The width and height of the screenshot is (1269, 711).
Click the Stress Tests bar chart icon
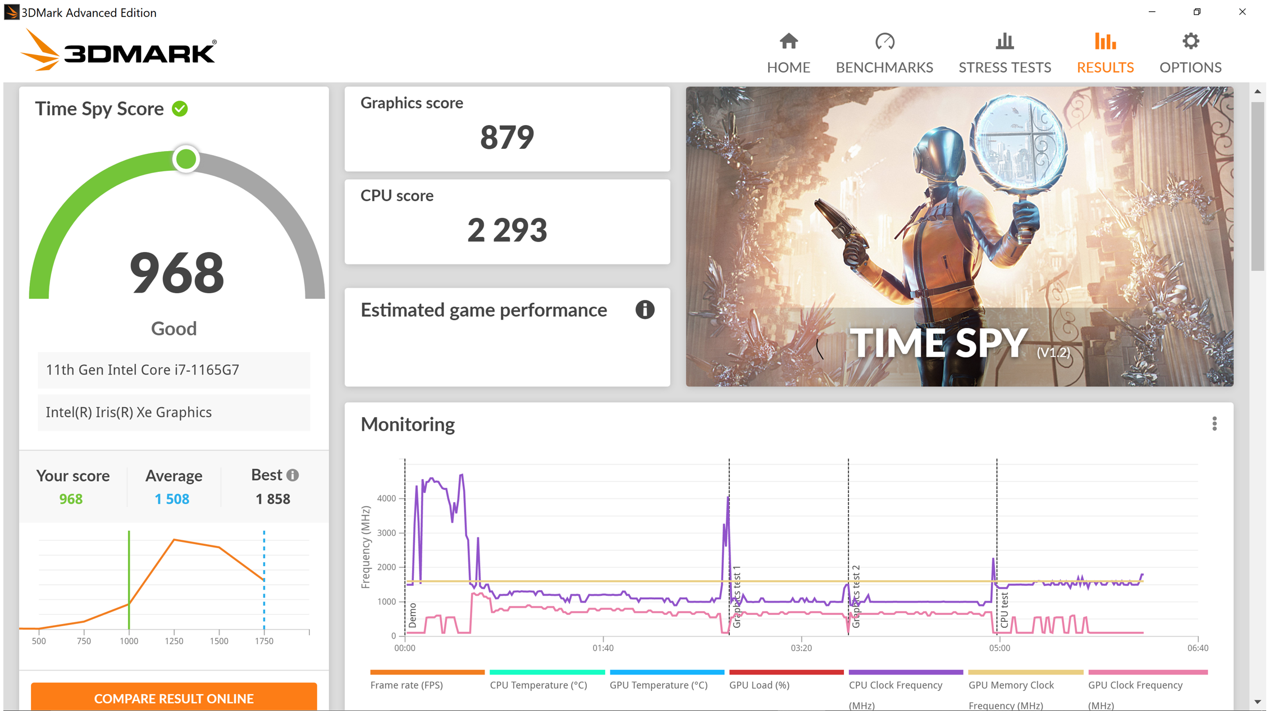coord(1005,41)
